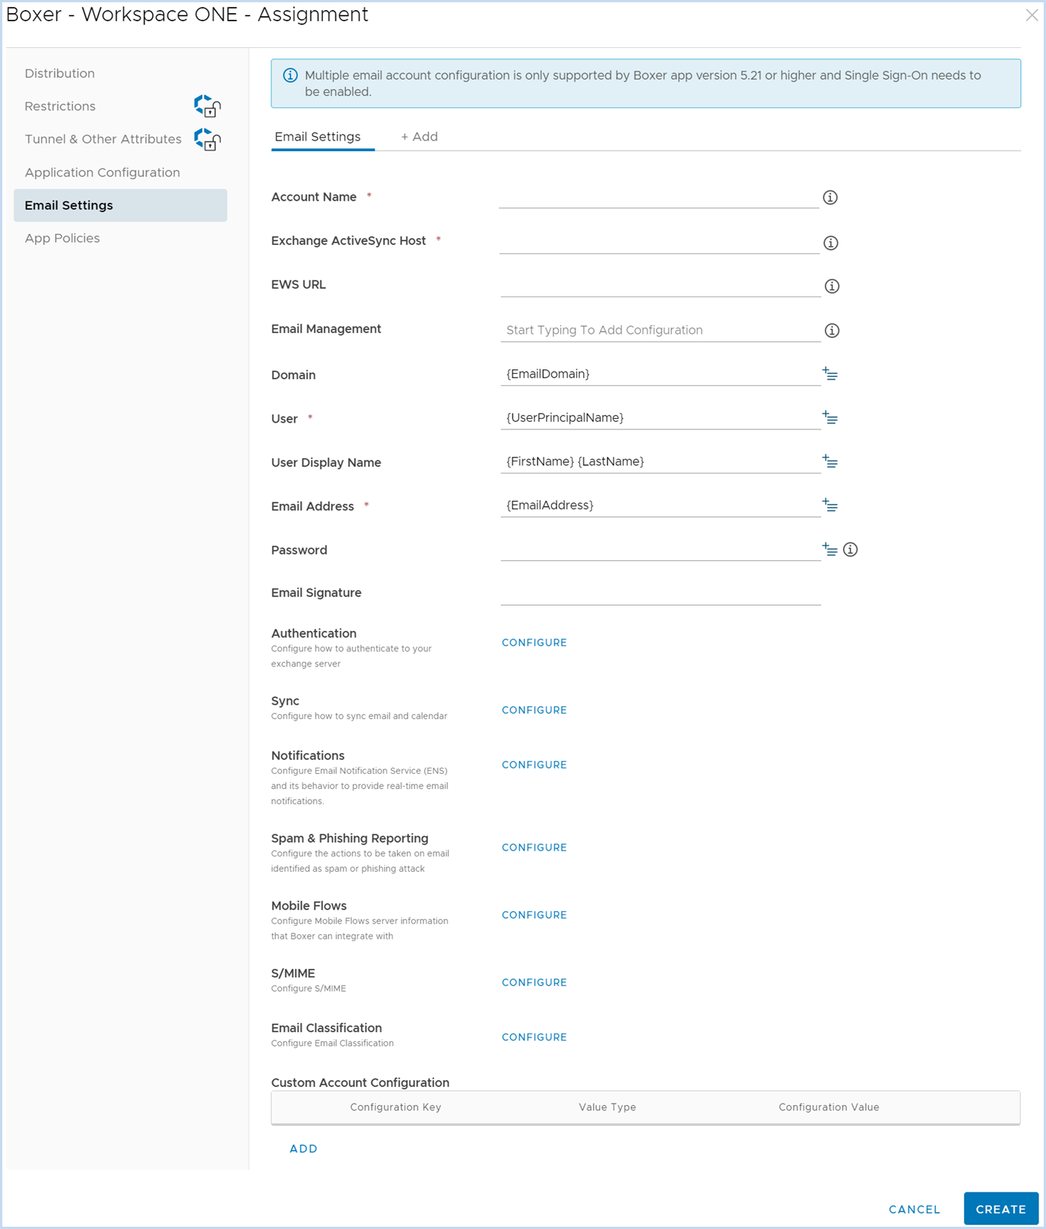Configure Notifications settings
This screenshot has height=1229, width=1046.
[534, 765]
